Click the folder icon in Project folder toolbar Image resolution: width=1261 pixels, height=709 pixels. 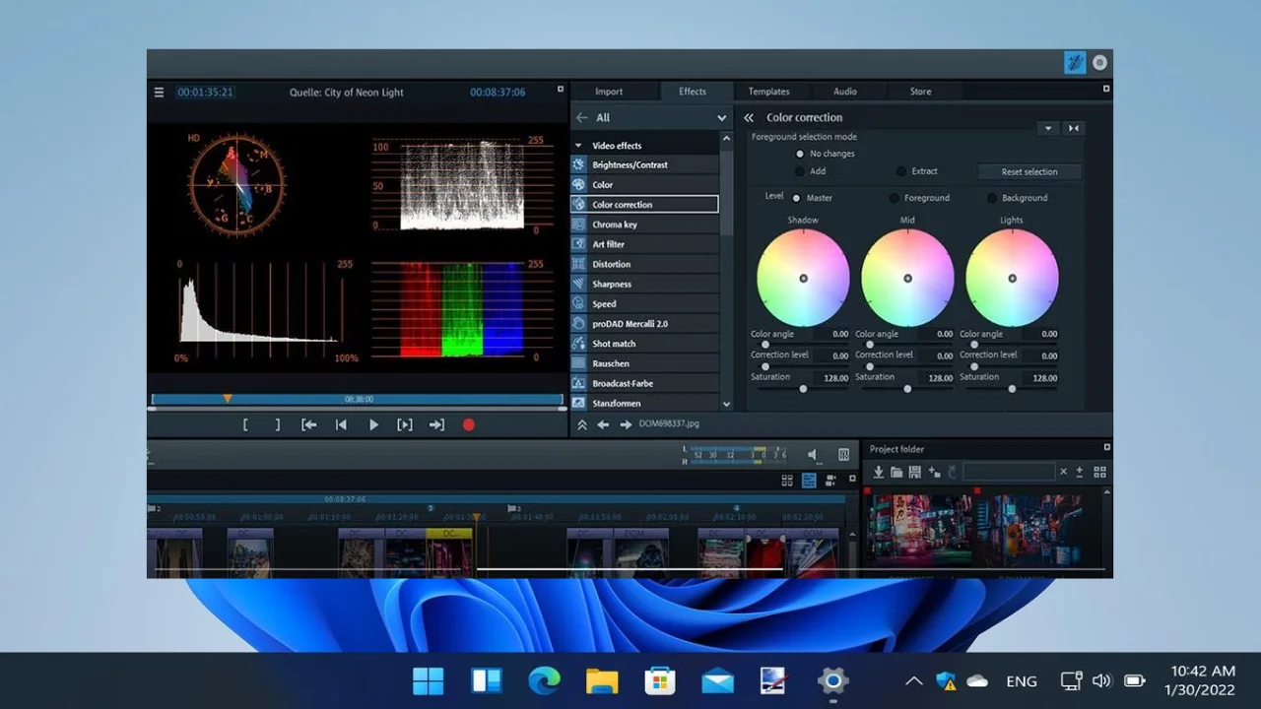pyautogui.click(x=896, y=473)
